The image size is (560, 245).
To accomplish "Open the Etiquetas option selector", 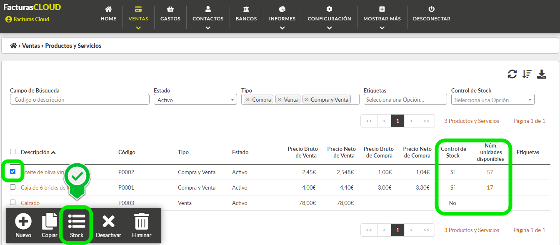I will (x=405, y=100).
